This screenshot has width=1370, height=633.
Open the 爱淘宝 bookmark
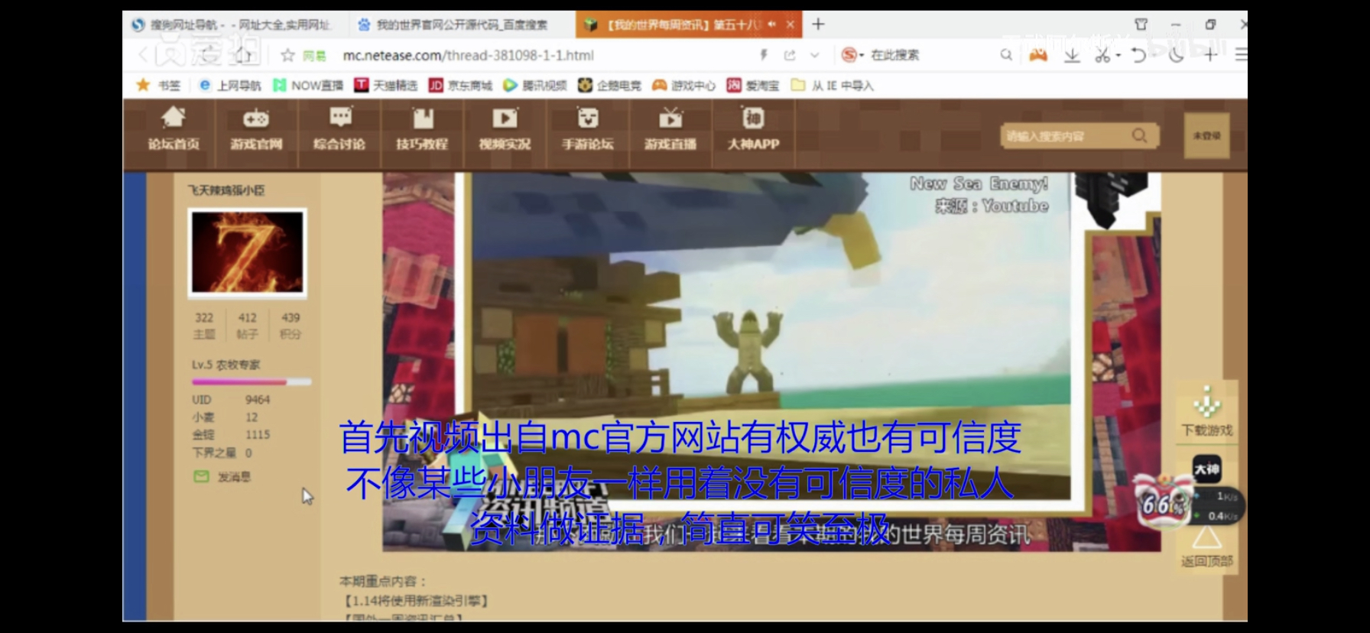point(753,85)
